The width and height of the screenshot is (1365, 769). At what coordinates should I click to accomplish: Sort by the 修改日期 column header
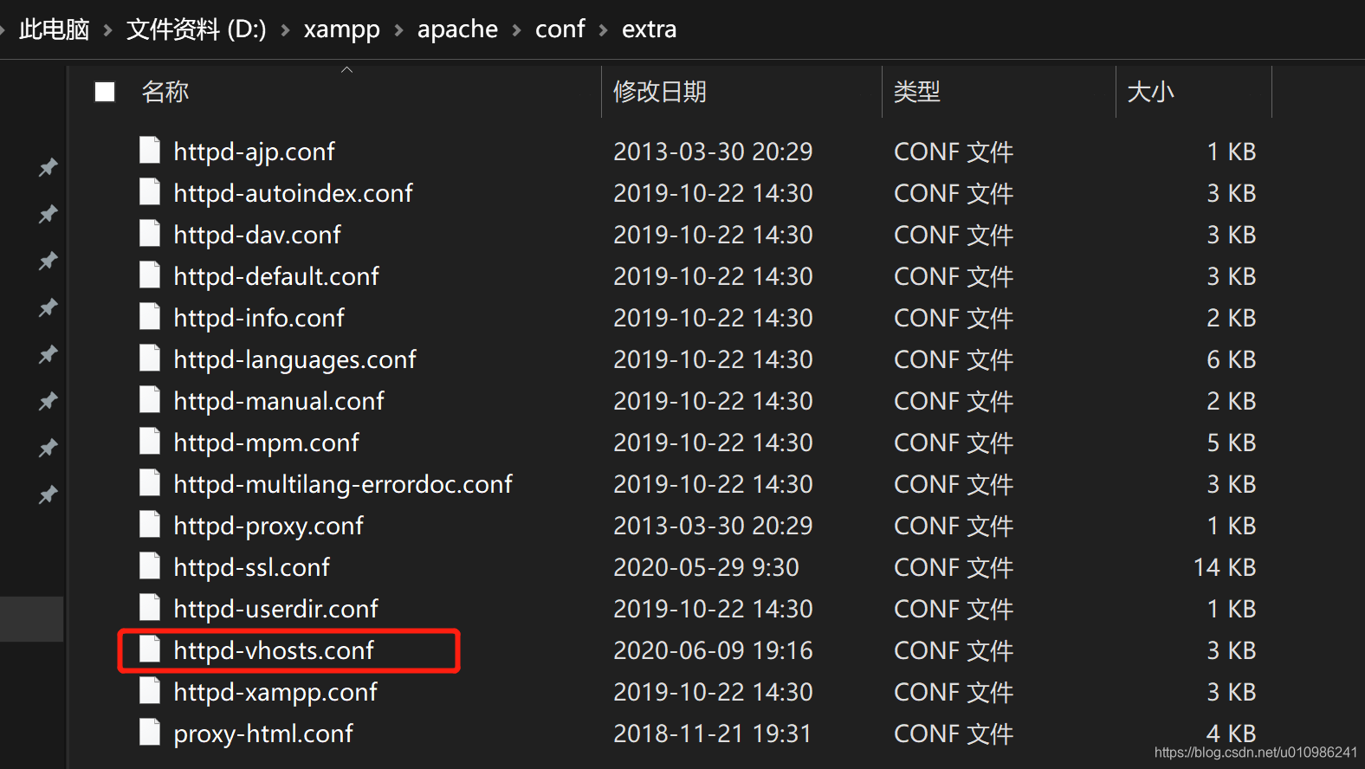(x=659, y=92)
